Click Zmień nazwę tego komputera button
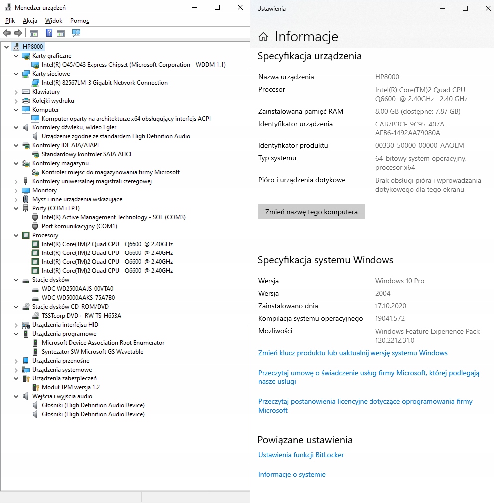Viewport: 494px width, 503px height. click(x=311, y=212)
